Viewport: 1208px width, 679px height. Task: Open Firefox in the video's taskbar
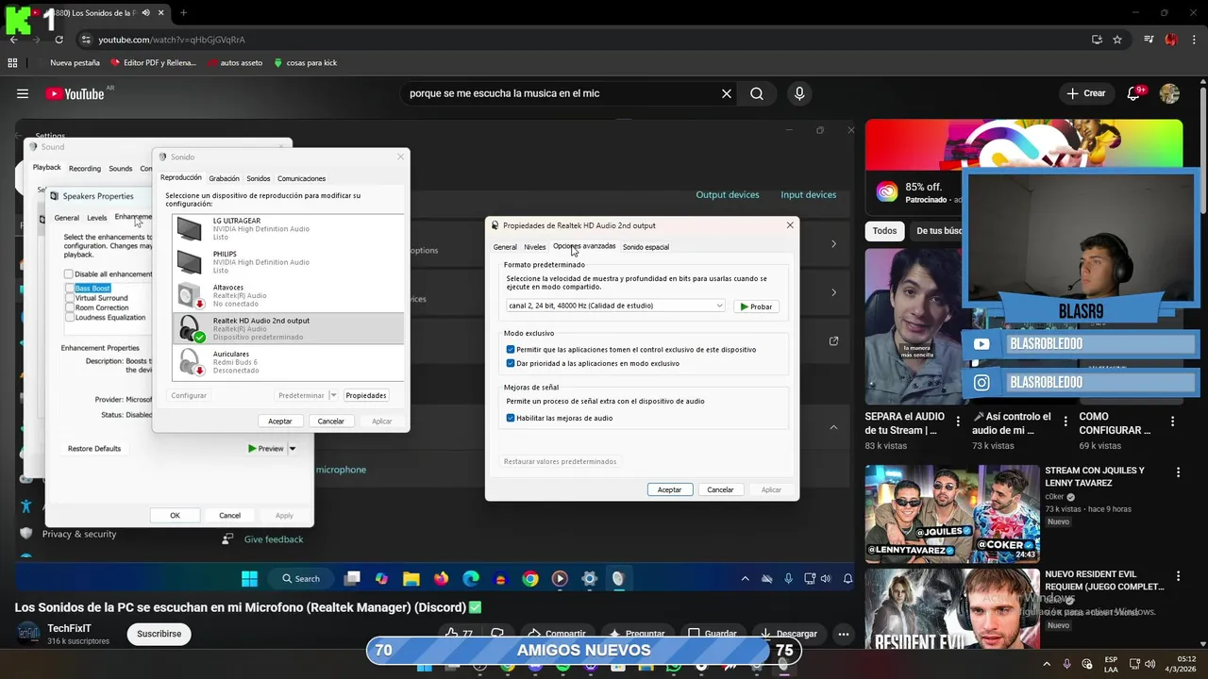click(441, 579)
